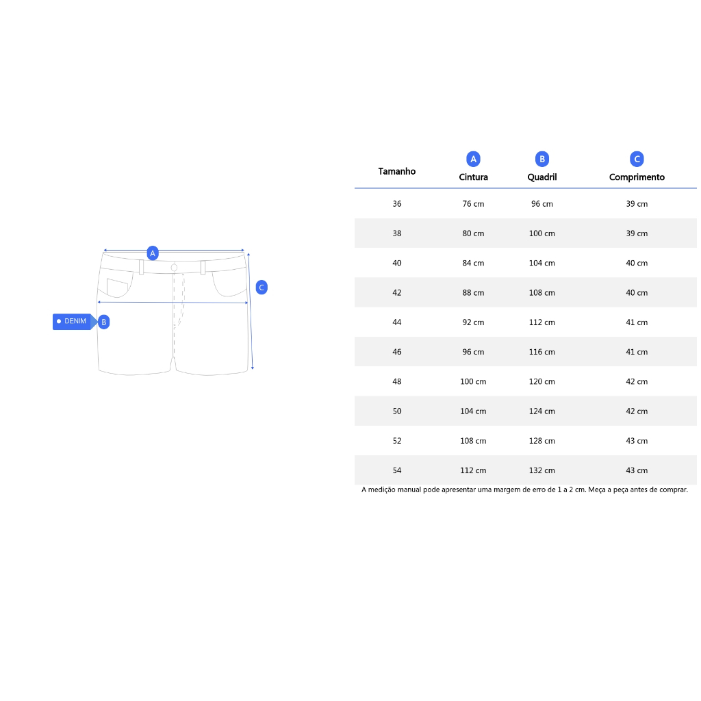Select the C marker right of the shorts
This screenshot has width=701, height=701.
coord(261,288)
